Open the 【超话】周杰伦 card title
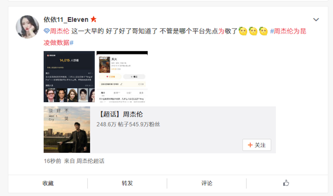The image size is (333, 196). pyautogui.click(x=120, y=114)
